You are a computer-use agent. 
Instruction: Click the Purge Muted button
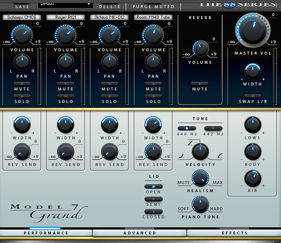153,7
